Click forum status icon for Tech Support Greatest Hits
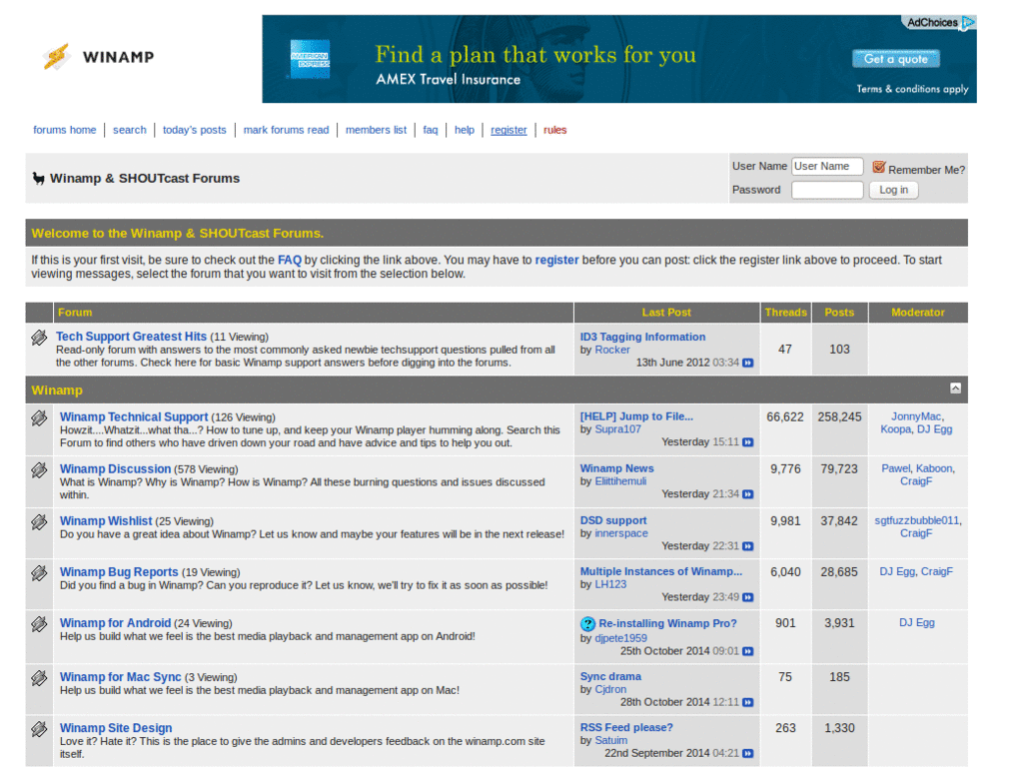 tap(39, 338)
